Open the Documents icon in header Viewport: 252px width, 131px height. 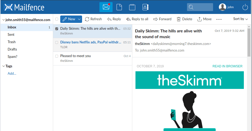[x=119, y=7]
